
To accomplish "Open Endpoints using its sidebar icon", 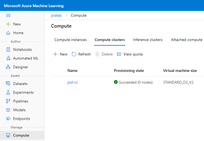I will (x=8, y=119).
